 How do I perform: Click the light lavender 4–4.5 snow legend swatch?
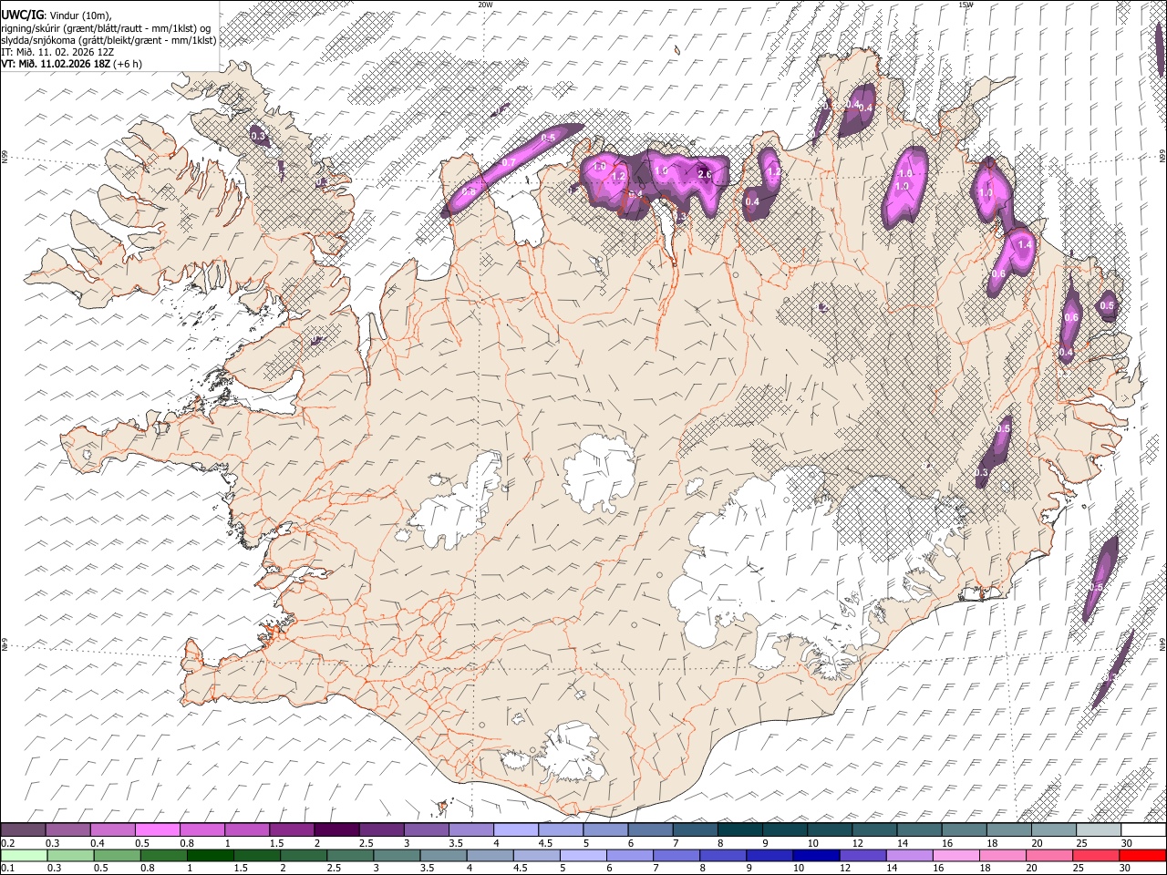coord(516,830)
